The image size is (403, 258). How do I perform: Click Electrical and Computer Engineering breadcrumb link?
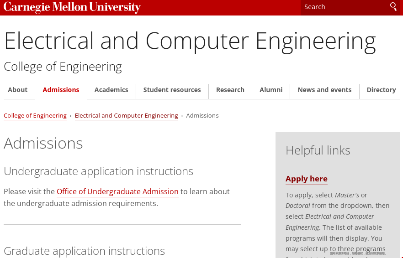[x=126, y=116]
